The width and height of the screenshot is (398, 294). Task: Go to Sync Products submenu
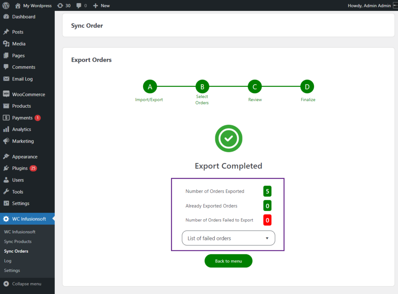18,241
